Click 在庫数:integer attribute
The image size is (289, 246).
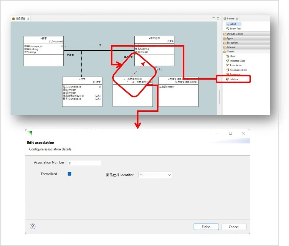point(167,87)
